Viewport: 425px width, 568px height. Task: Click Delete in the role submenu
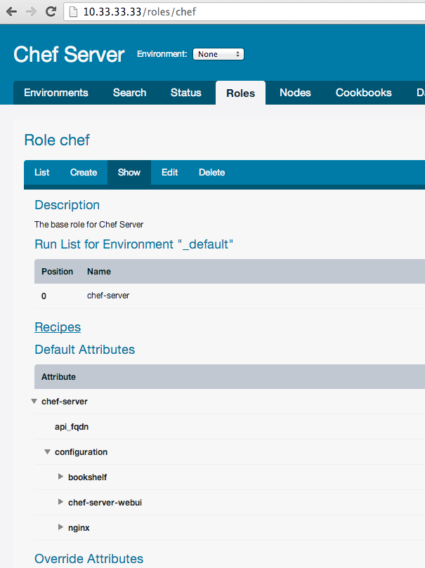point(212,173)
